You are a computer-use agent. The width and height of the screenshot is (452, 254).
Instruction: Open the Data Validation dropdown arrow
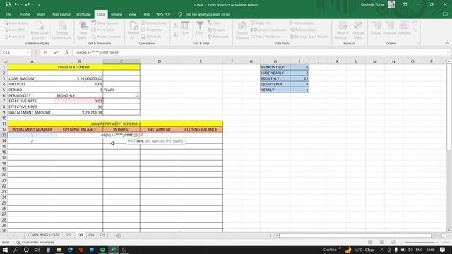[285, 37]
